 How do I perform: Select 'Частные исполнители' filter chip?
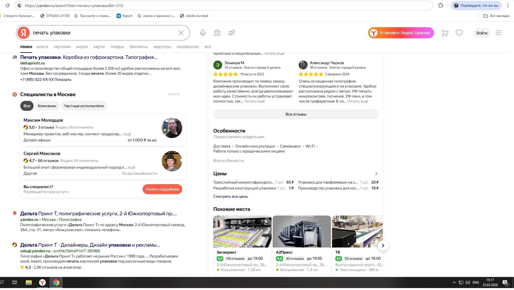(84, 106)
